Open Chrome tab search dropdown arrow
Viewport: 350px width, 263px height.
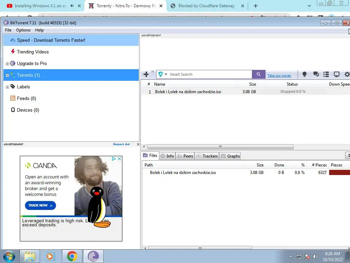click(309, 6)
